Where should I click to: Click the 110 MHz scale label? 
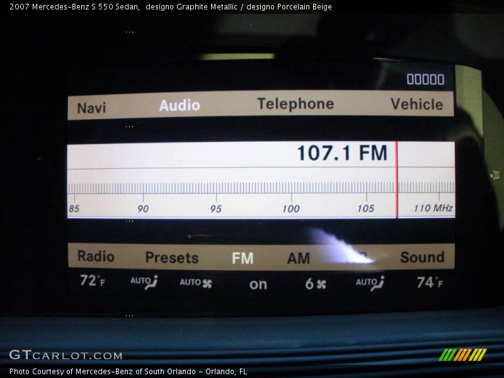click(433, 209)
